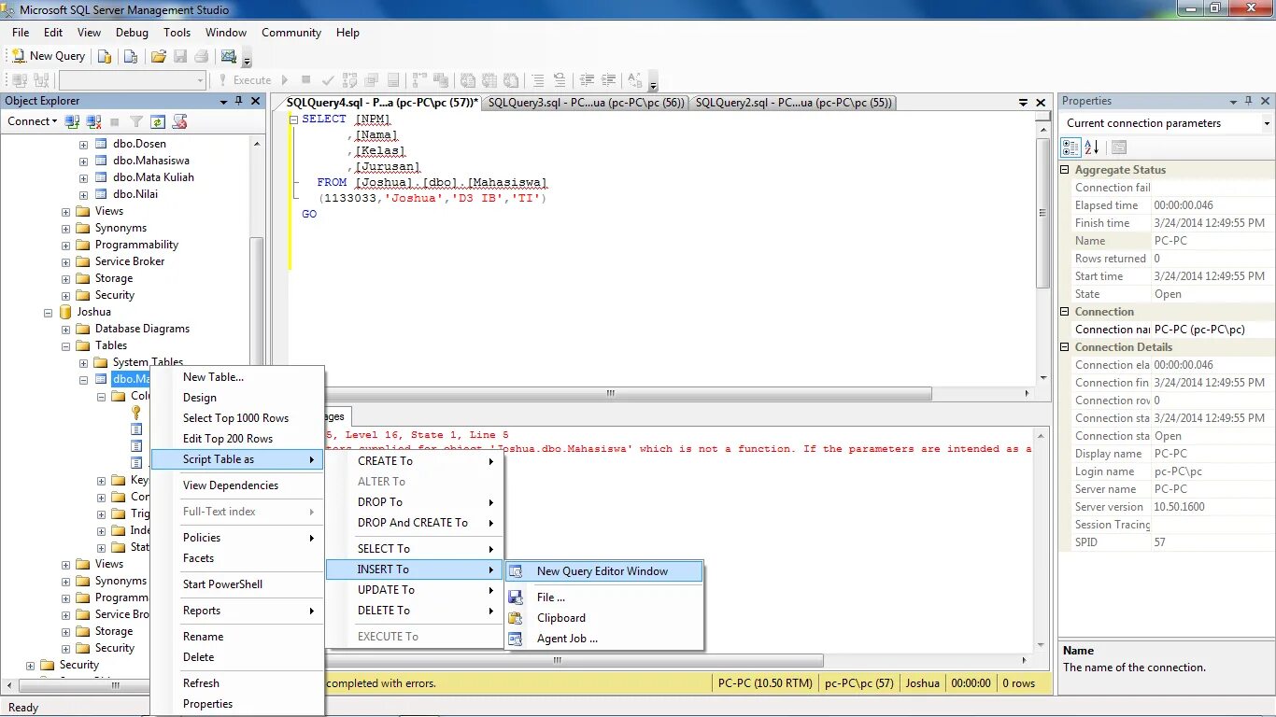Click the Decrease Indent icon

(x=587, y=80)
